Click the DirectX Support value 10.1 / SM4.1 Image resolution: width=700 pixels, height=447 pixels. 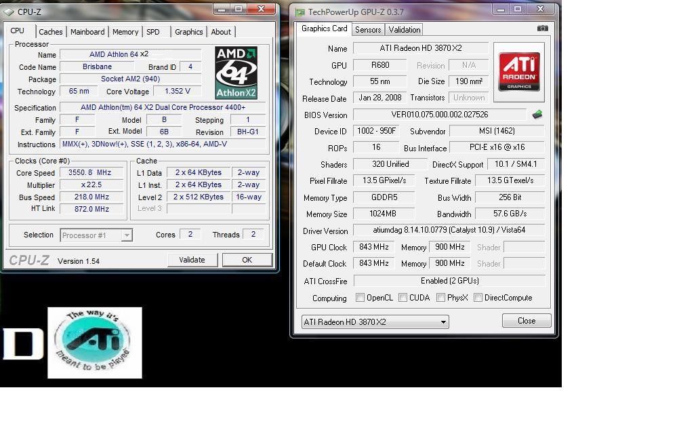coord(516,164)
